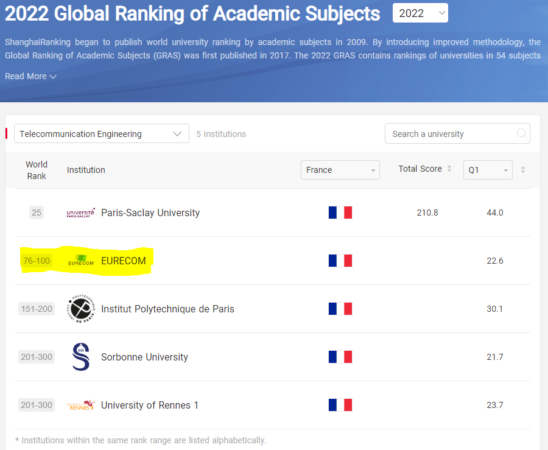Click rank badge 25

point(37,213)
